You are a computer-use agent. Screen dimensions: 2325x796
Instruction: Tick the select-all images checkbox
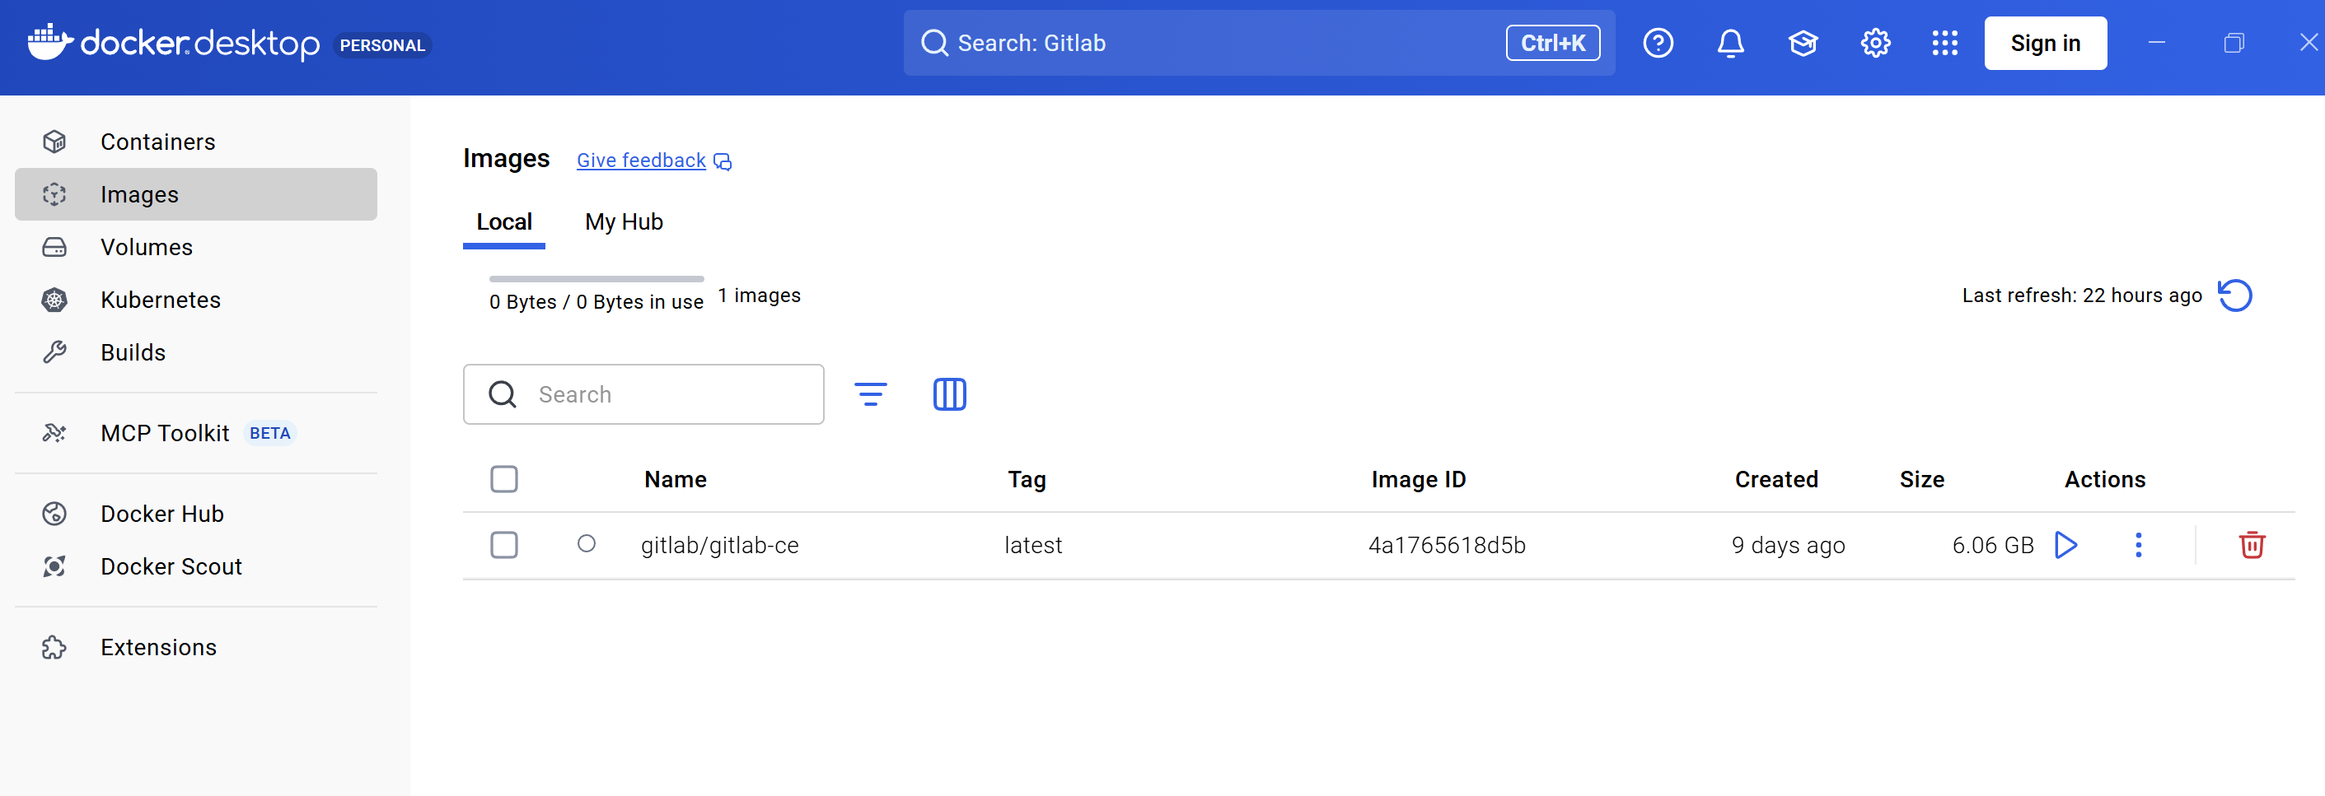pos(503,479)
